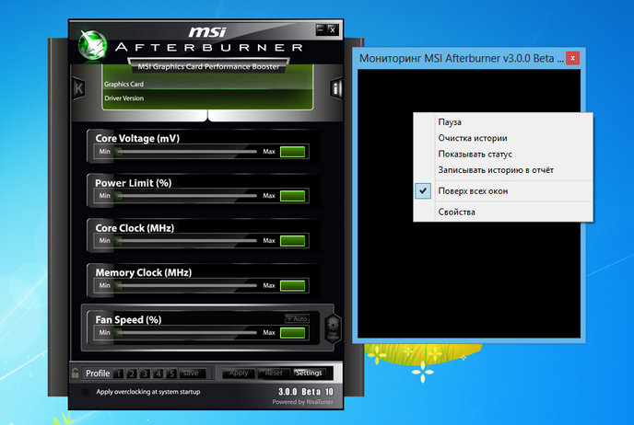The image size is (634, 425).
Task: Toggle the profile lock icon
Action: pyautogui.click(x=75, y=373)
